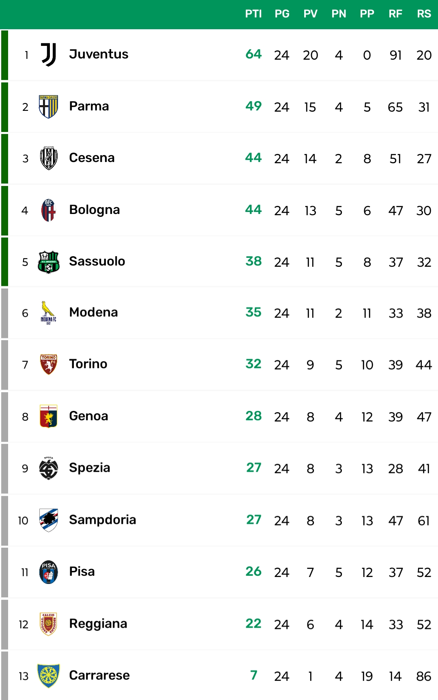Click the Reggiana club crest
Viewport: 438px width, 700px height.
[49, 624]
